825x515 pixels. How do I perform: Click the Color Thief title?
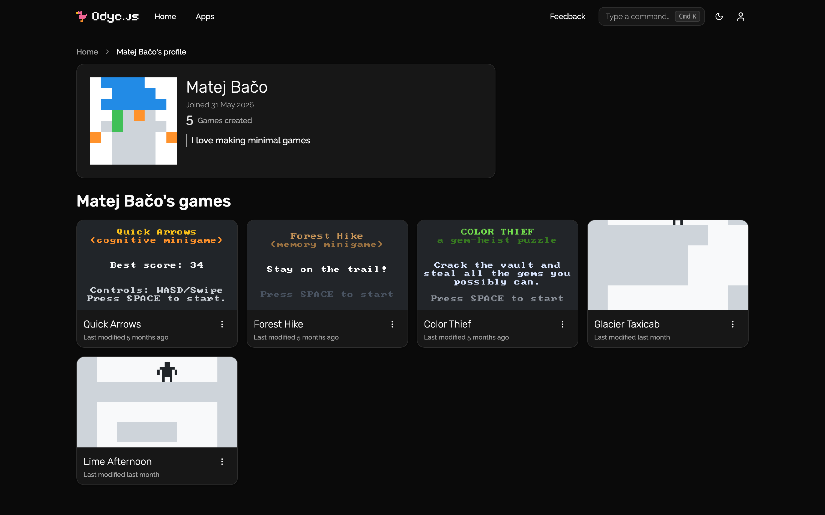click(447, 324)
